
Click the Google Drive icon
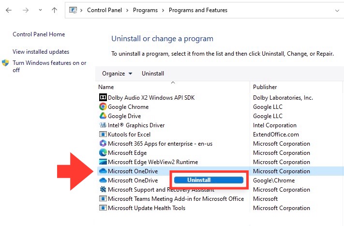pyautogui.click(x=103, y=116)
